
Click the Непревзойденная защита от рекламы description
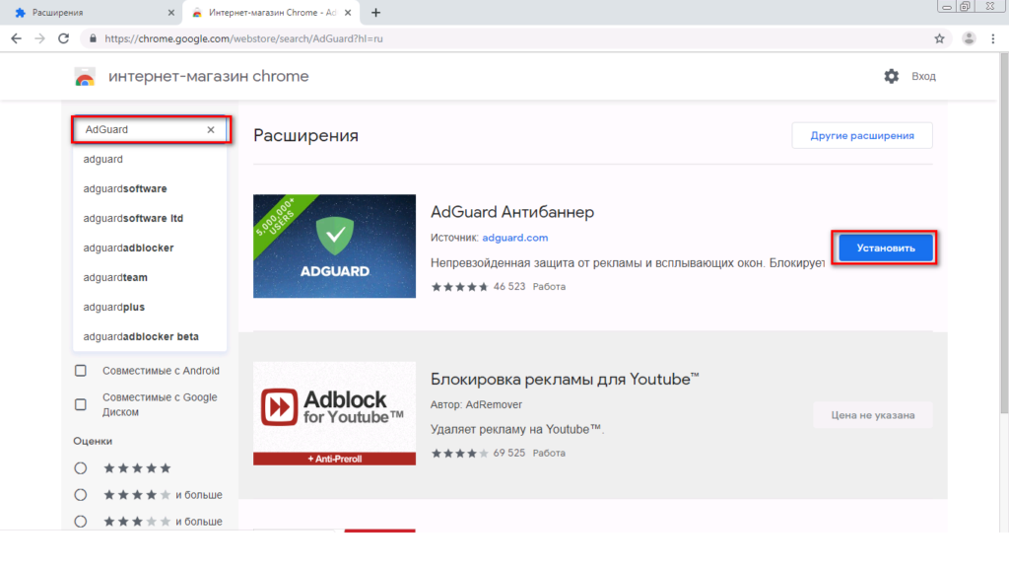(x=628, y=262)
